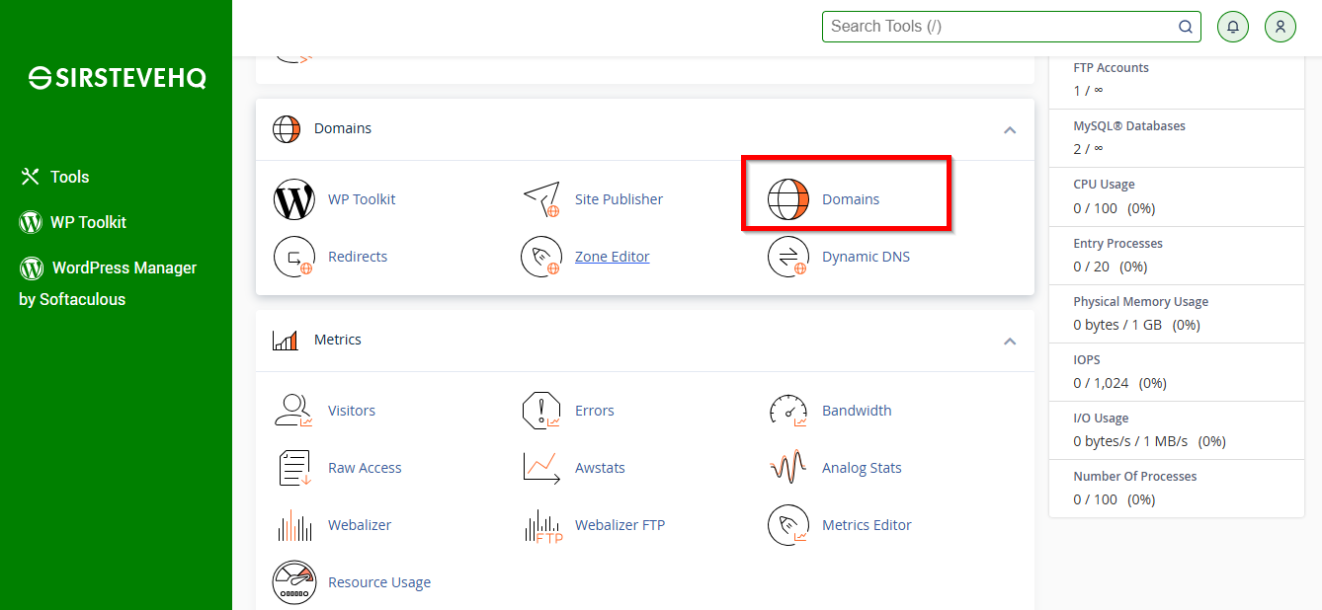Collapse the Domains section chevron
Viewport: 1322px width, 610px height.
[1010, 129]
